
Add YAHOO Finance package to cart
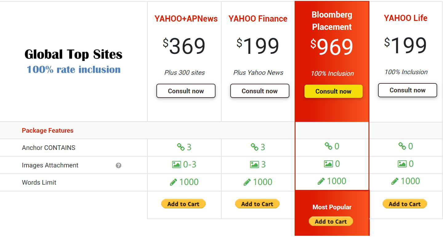[x=257, y=204]
